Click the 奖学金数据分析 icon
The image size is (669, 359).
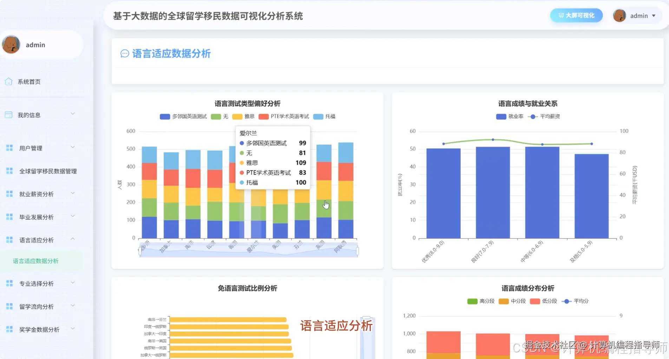click(x=9, y=328)
